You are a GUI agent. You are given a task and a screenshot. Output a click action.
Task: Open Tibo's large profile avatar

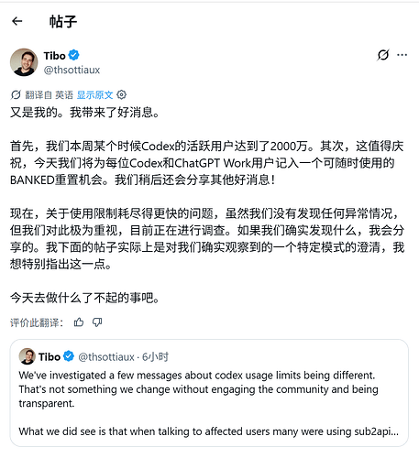24,62
